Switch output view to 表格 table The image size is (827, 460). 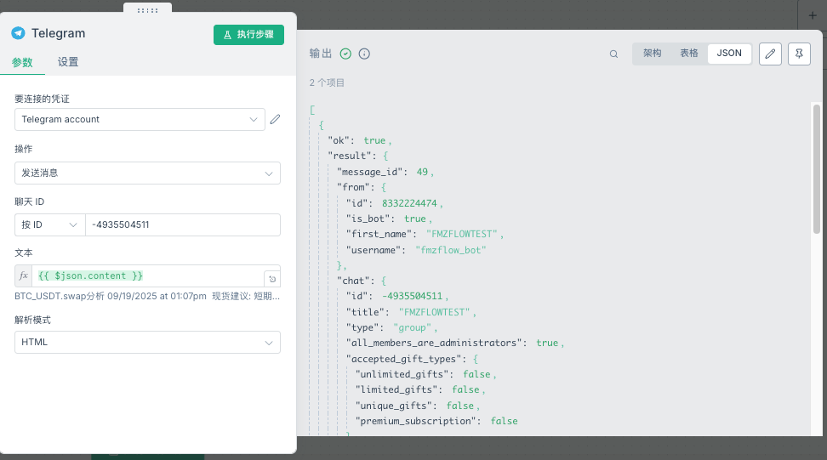pyautogui.click(x=689, y=54)
